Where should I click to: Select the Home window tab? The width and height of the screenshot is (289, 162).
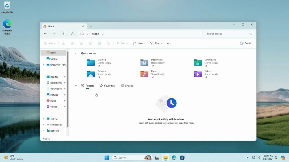click(64, 26)
